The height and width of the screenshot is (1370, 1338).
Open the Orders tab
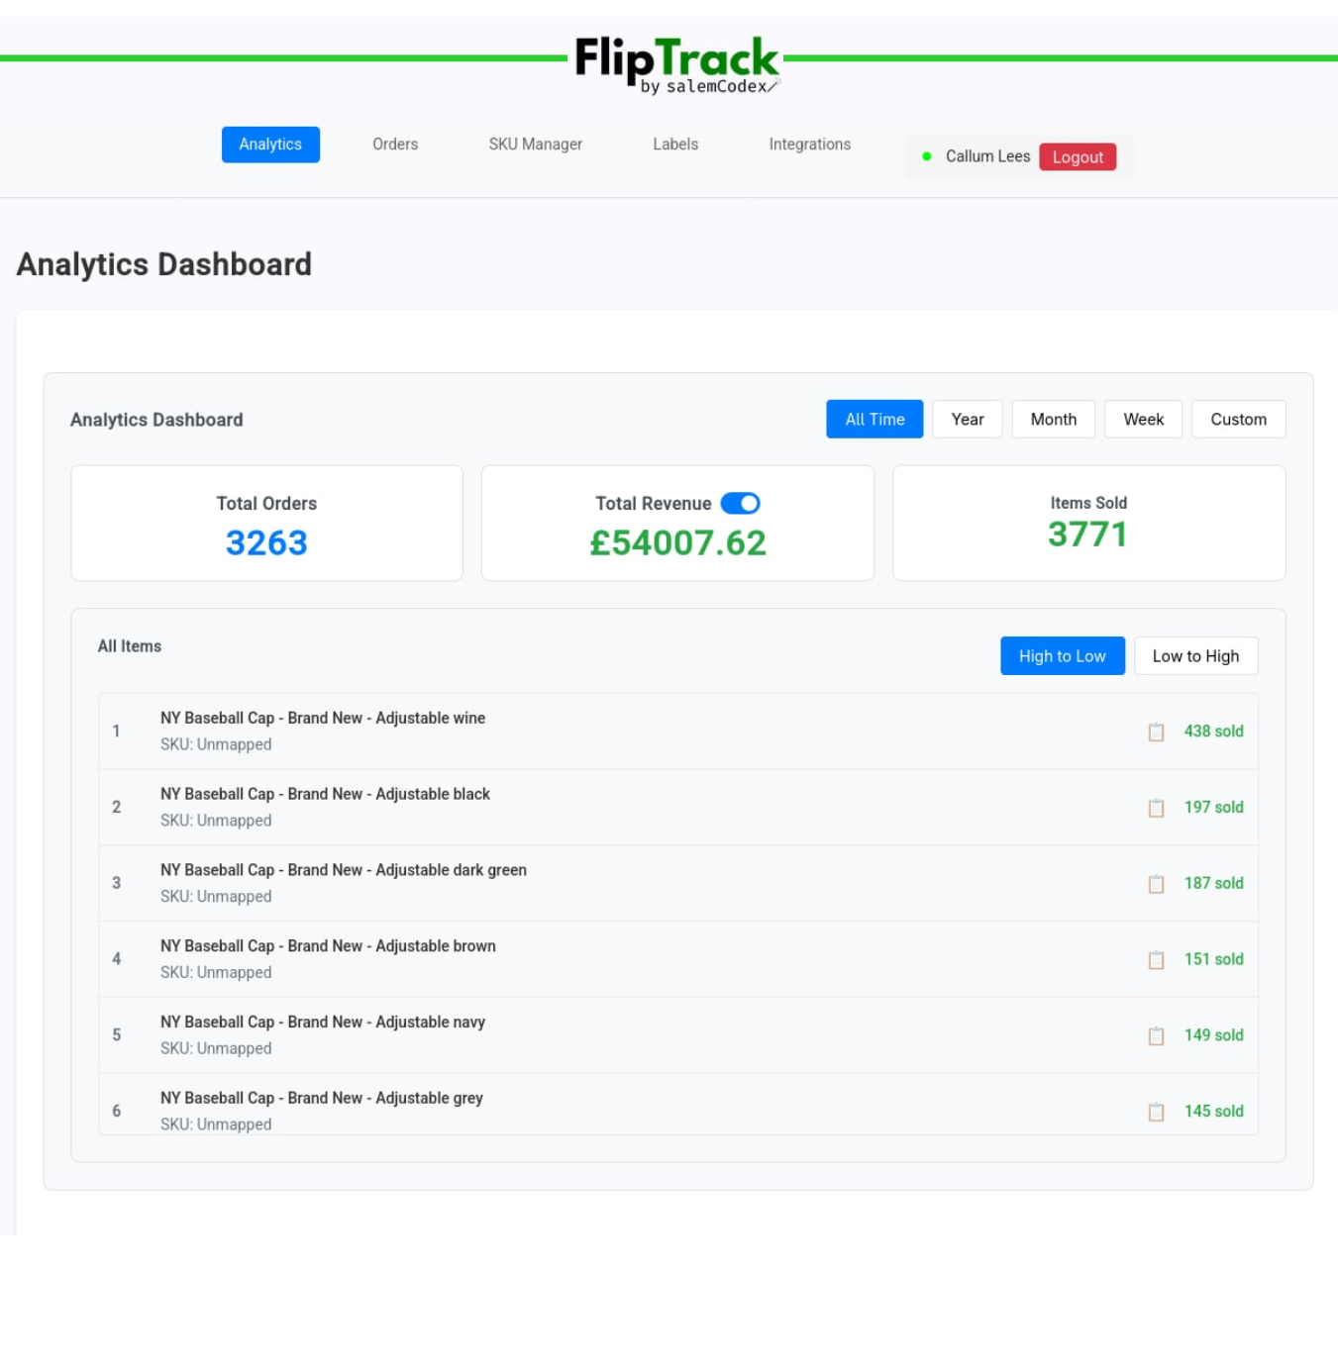395,145
